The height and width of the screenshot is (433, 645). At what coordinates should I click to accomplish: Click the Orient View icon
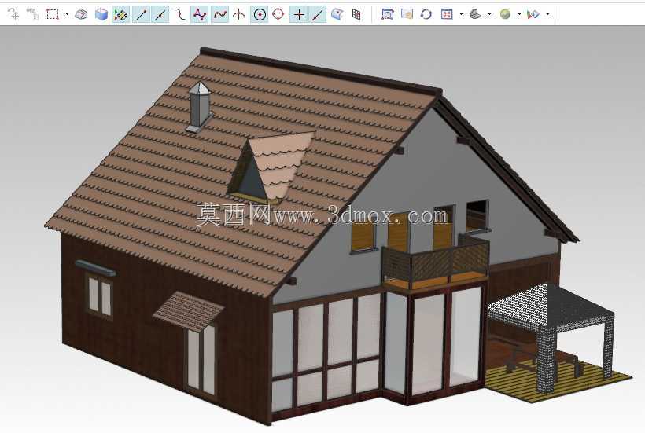[476, 14]
